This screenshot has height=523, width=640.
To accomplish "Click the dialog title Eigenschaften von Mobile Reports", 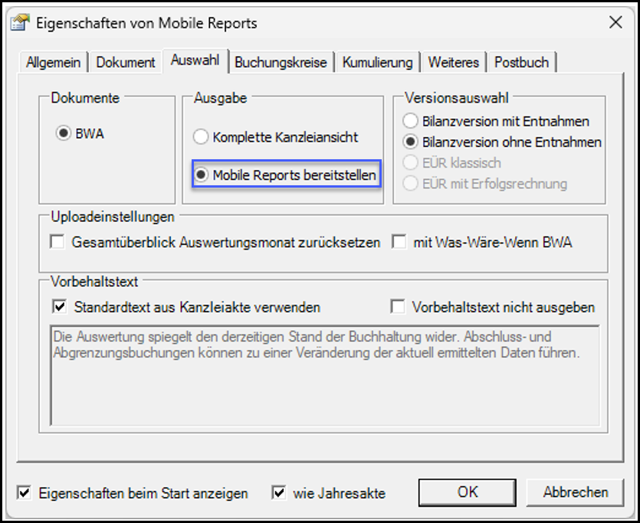I will (x=147, y=23).
